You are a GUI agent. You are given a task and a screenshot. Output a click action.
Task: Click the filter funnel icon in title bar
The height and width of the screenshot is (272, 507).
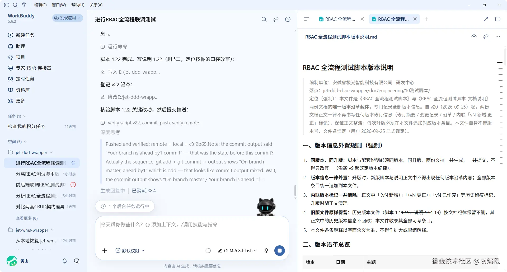pos(24,5)
